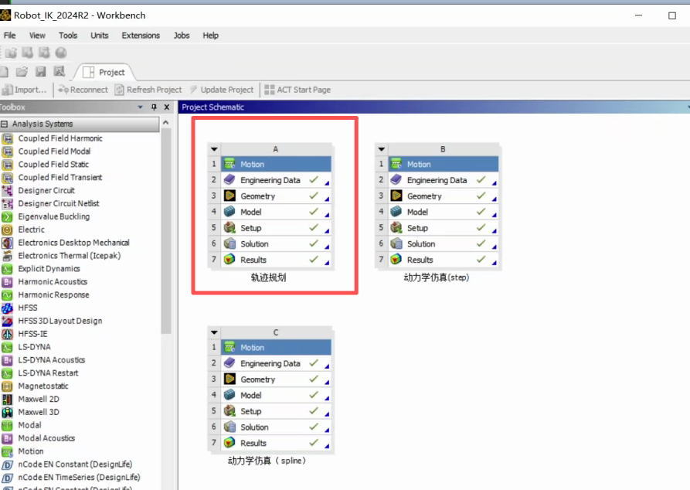Collapse the Analysis Systems group
Viewport: 690px width, 490px height.
[4, 124]
